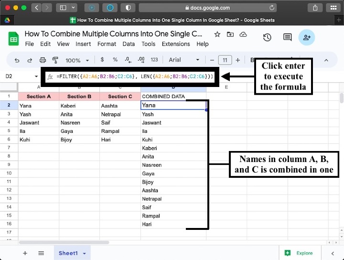The height and width of the screenshot is (260, 344).
Task: Open the Insert menu
Action: (83, 44)
